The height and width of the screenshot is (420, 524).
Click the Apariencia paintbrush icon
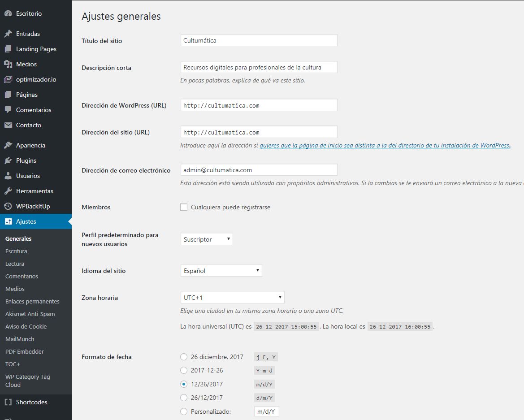[x=8, y=145]
